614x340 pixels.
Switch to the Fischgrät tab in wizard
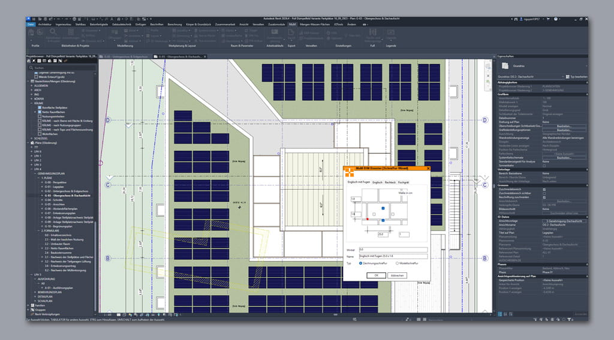tap(404, 183)
